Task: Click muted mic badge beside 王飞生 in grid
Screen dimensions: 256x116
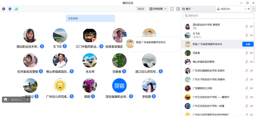Action: coord(65,46)
